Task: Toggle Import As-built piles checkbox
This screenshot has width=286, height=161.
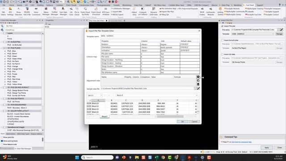Action: click(x=222, y=40)
